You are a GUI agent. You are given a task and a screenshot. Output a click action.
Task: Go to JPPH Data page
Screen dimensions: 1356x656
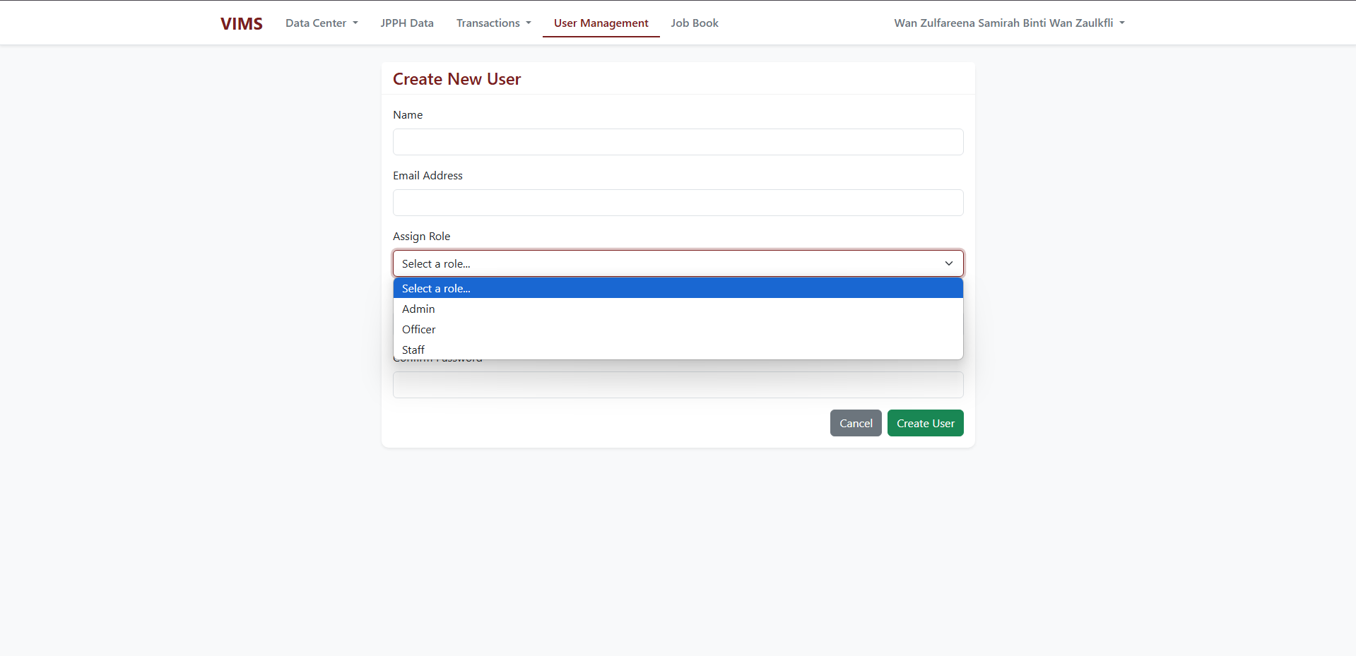point(407,23)
